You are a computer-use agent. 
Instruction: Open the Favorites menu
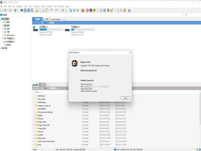[x=19, y=6]
